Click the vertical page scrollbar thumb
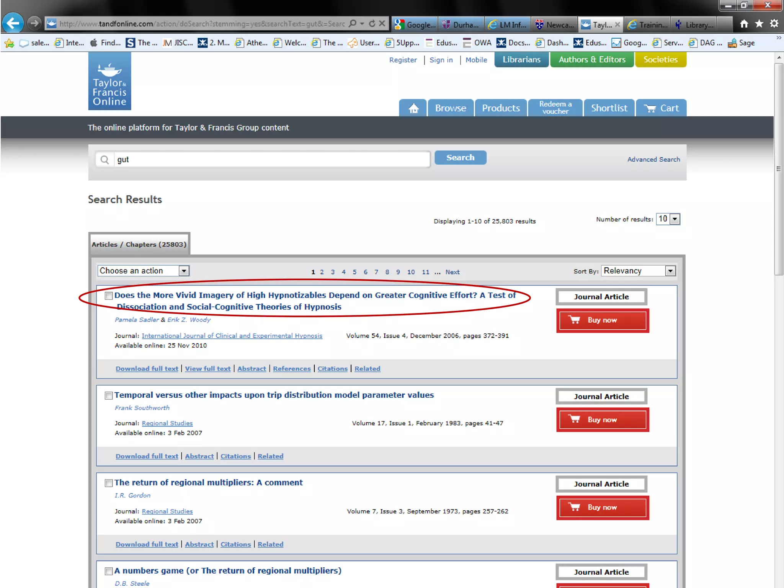The width and height of the screenshot is (784, 588). pyautogui.click(x=779, y=168)
